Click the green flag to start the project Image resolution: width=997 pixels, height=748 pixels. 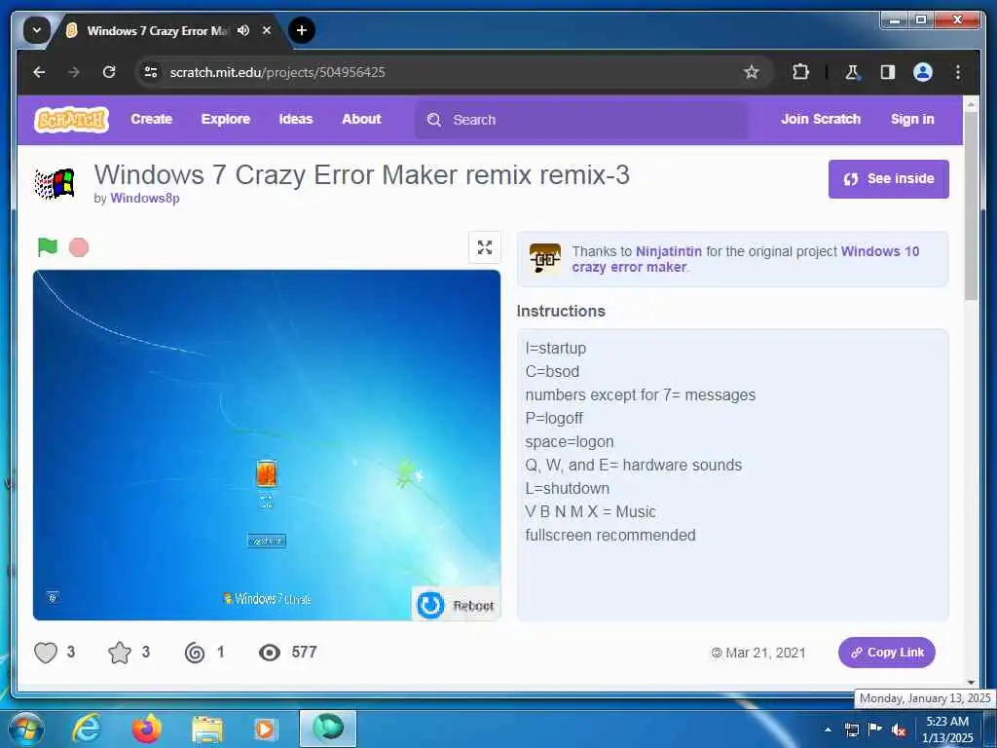coord(48,246)
